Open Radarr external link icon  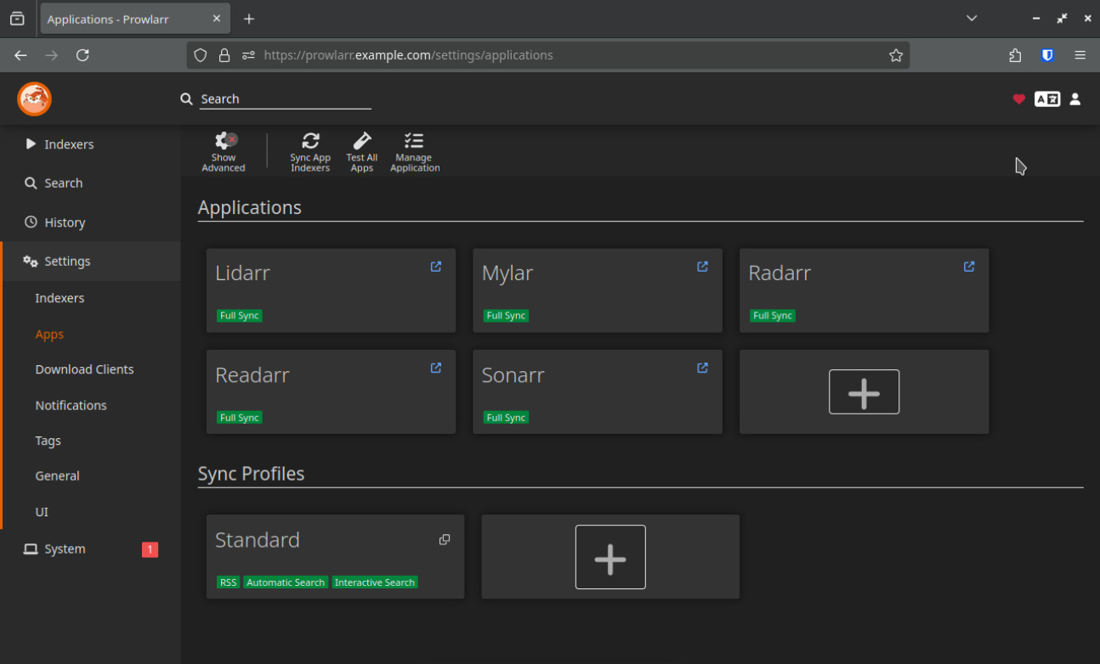969,267
